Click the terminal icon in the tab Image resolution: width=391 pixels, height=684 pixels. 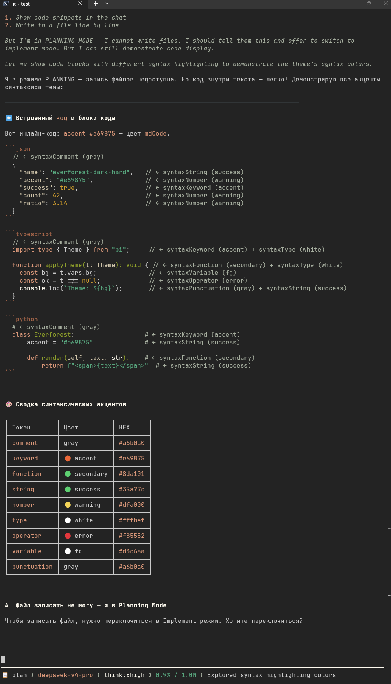point(6,3)
